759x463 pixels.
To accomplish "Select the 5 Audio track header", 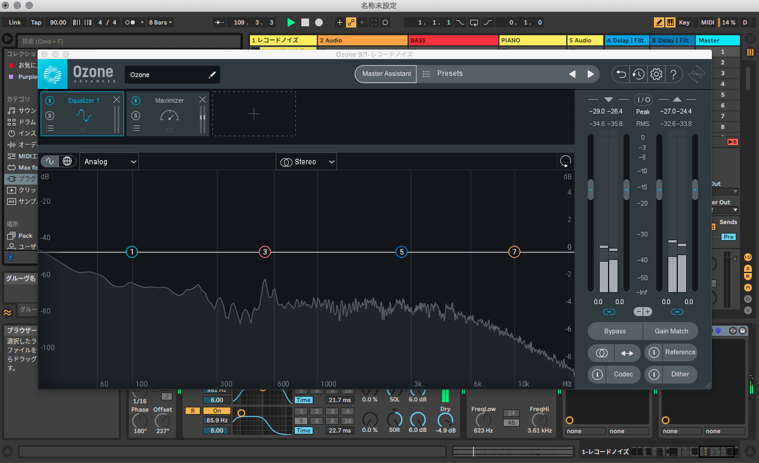I will 585,41.
